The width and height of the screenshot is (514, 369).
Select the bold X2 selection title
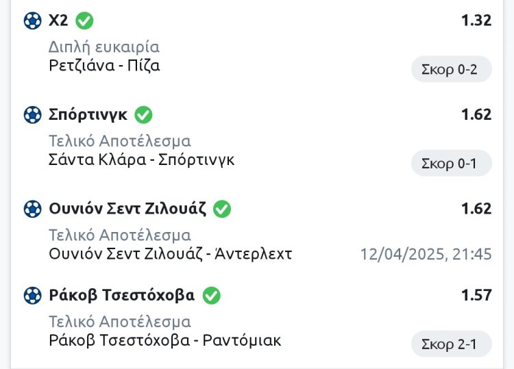point(58,21)
